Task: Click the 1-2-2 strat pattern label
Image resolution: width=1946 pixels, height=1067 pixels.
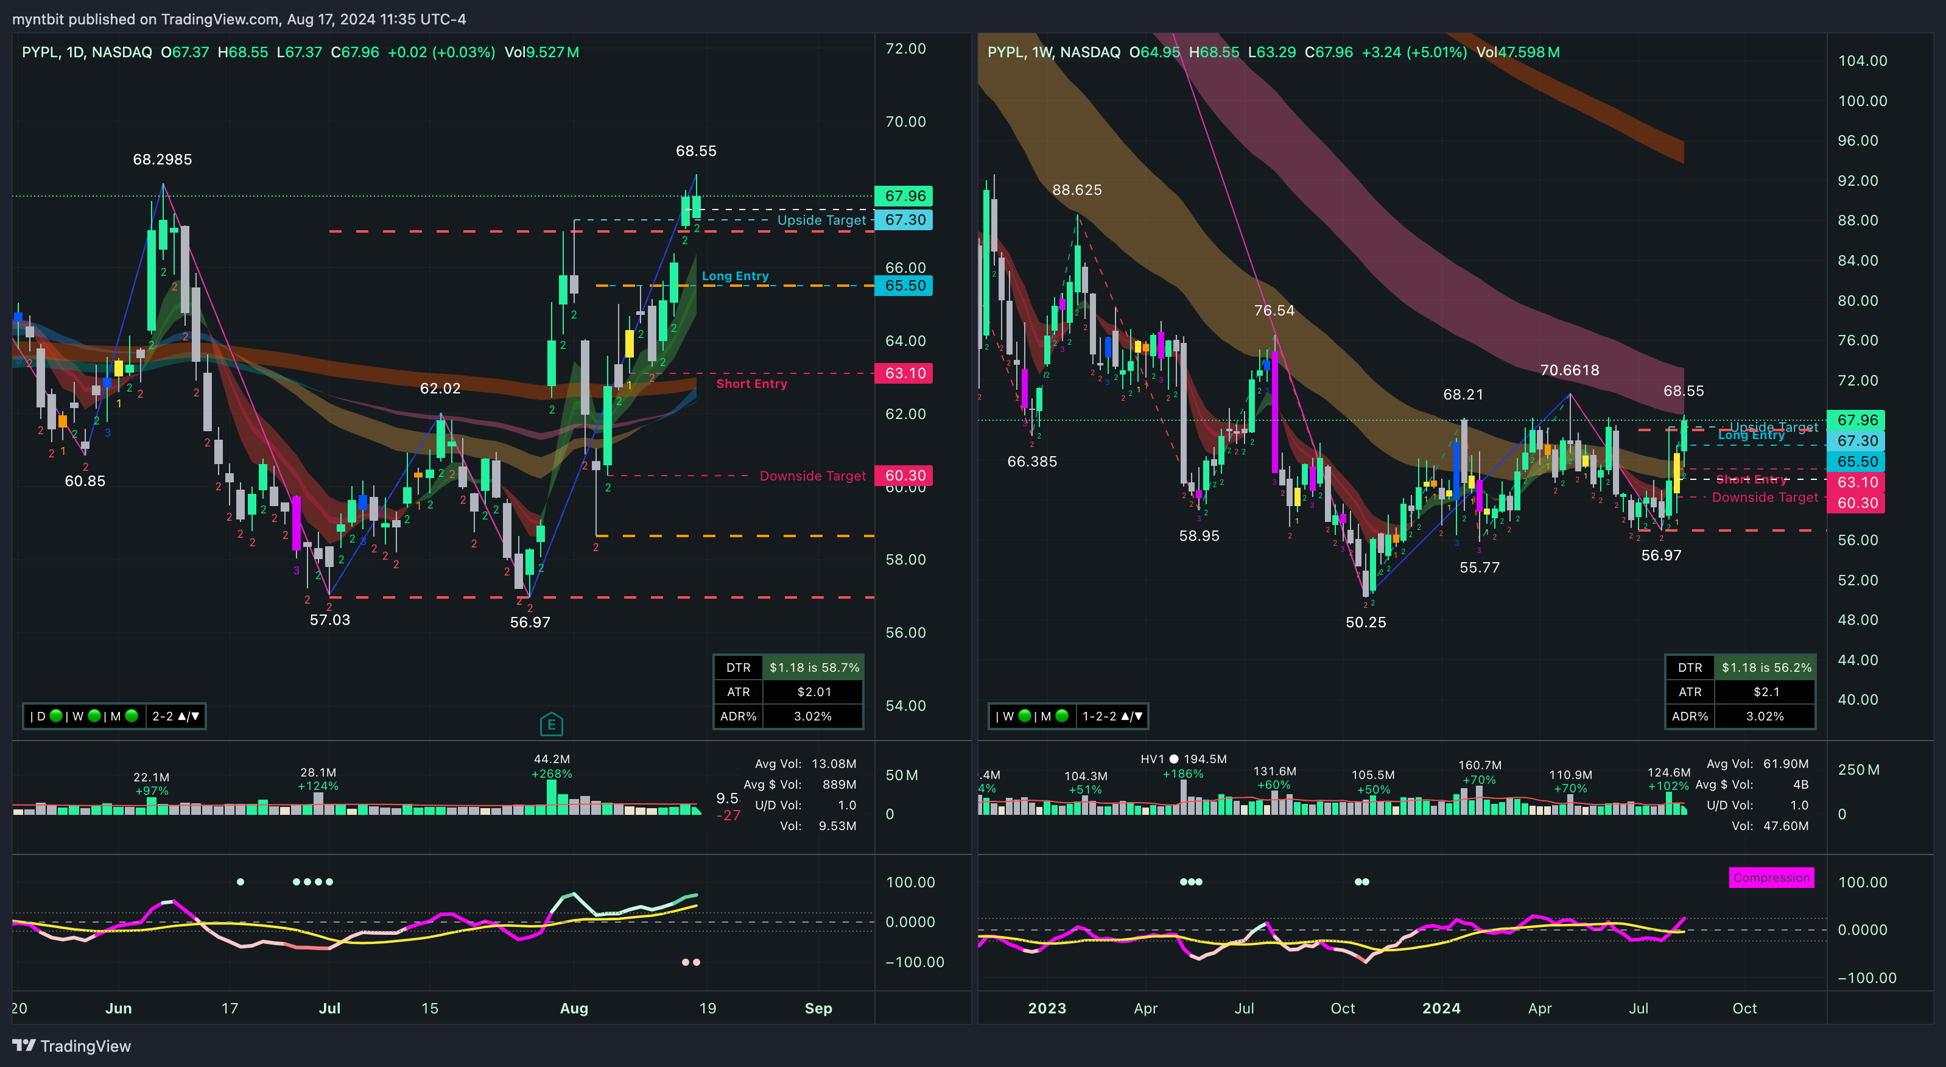Action: click(1112, 716)
